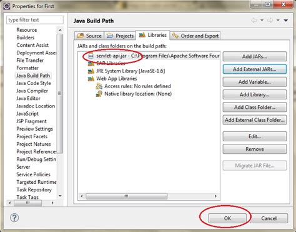This screenshot has height=232, width=296.
Task: Select Content Assist in the tree
Action: [x=32, y=45]
